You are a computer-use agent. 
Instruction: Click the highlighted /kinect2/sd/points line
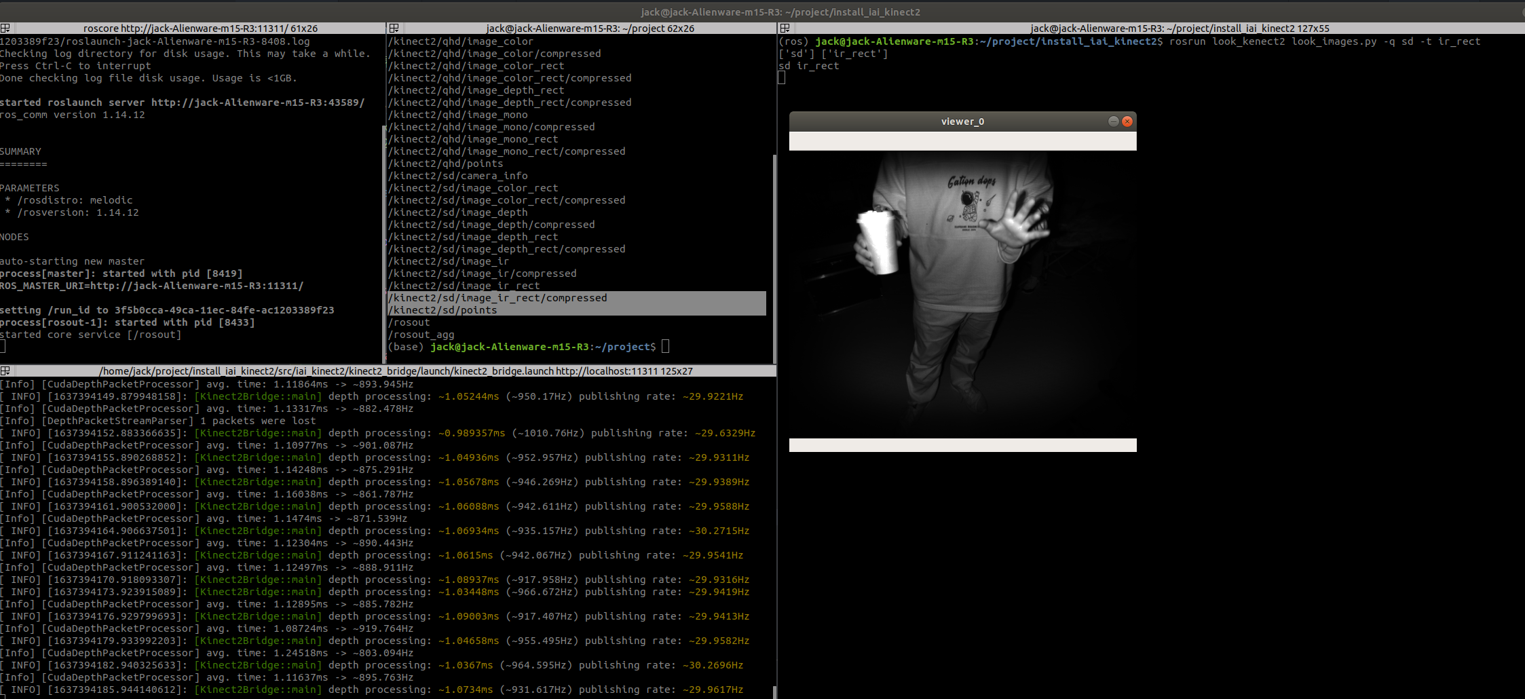coord(577,310)
